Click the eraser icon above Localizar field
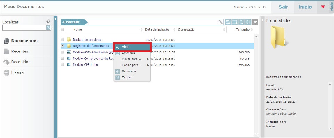This screenshot has width=334, height=138. coord(49,21)
